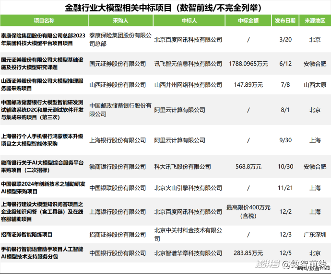Click the 中国邮政储蓄银行股份有限公司 buyer cell
Screen dimensions: 331x274
[120, 110]
